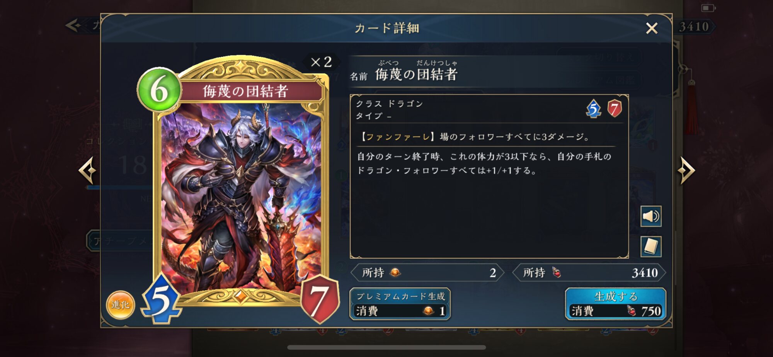Toggle the 進化 evolve view button
The height and width of the screenshot is (357, 773).
(121, 305)
